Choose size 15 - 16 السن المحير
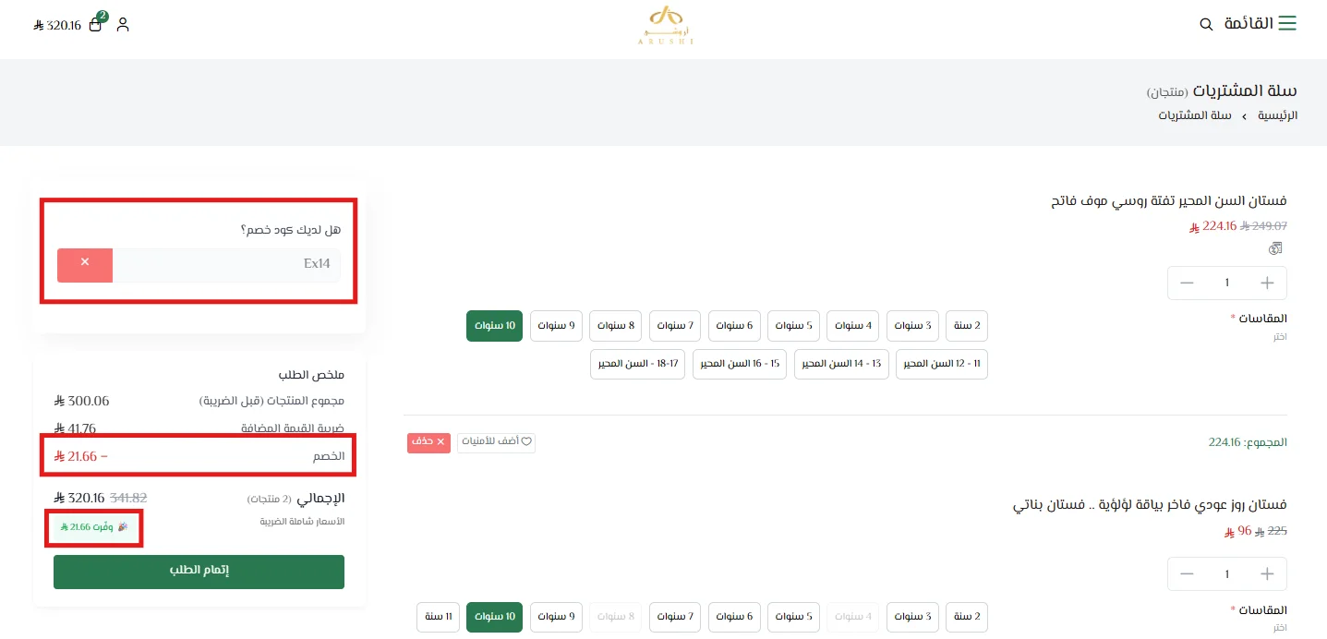 [741, 364]
